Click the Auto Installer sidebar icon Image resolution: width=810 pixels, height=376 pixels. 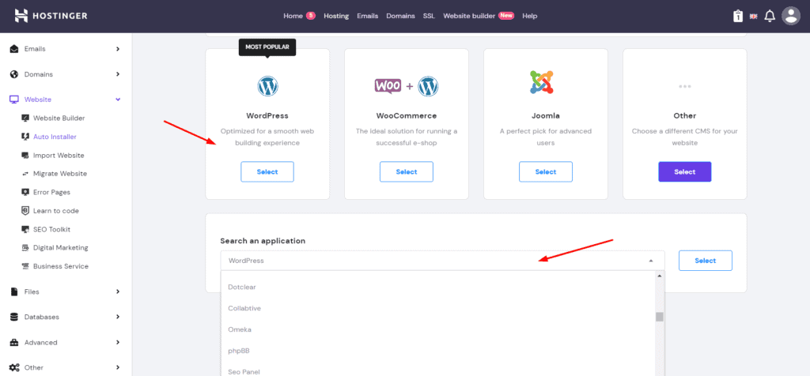pos(25,137)
